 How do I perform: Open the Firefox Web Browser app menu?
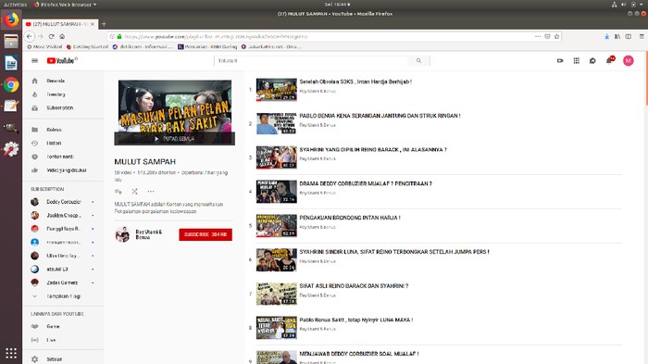(x=66, y=5)
